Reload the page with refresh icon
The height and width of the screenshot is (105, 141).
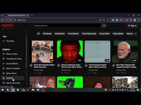point(10,20)
